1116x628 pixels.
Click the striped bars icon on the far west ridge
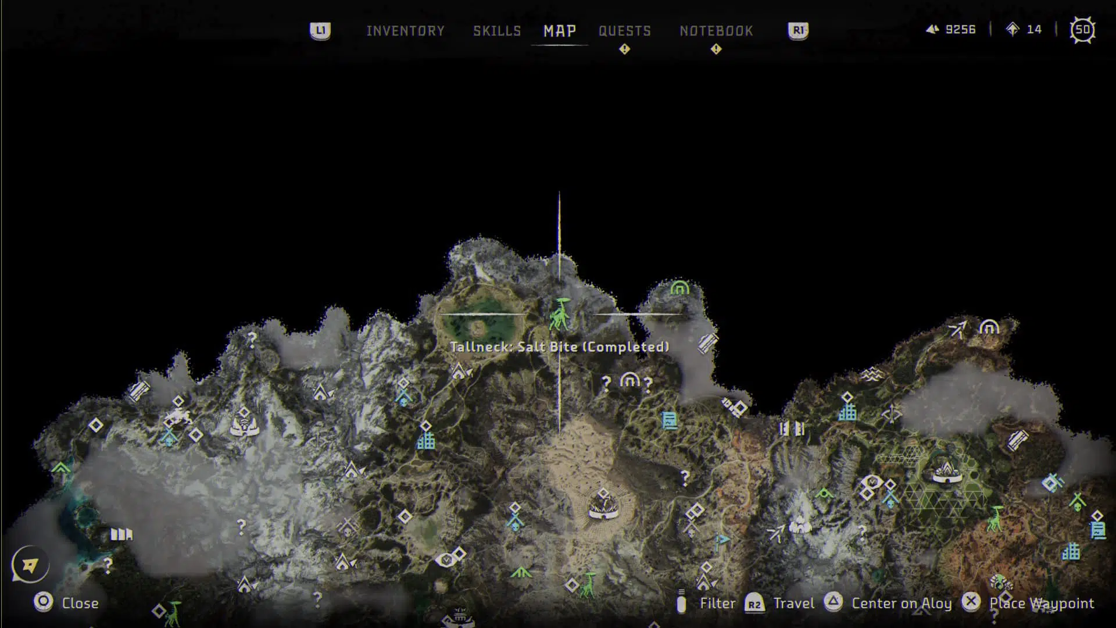click(x=139, y=391)
